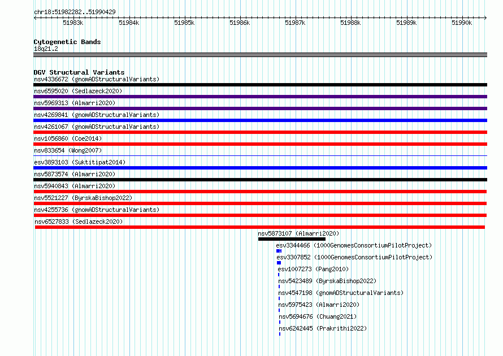The image size is (503, 356).
Task: Click thin blue nsv833654 variant line
Action: (260, 156)
